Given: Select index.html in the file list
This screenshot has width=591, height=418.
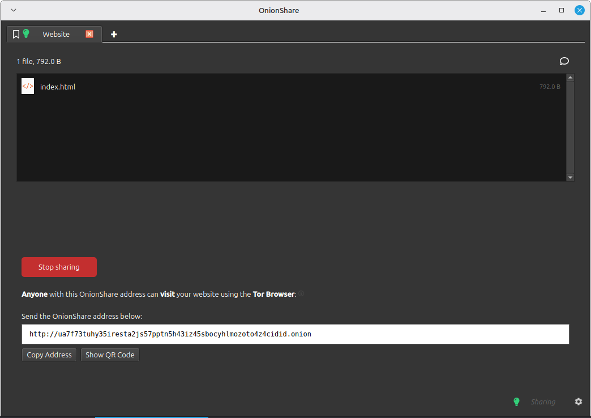Looking at the screenshot, I should (57, 86).
